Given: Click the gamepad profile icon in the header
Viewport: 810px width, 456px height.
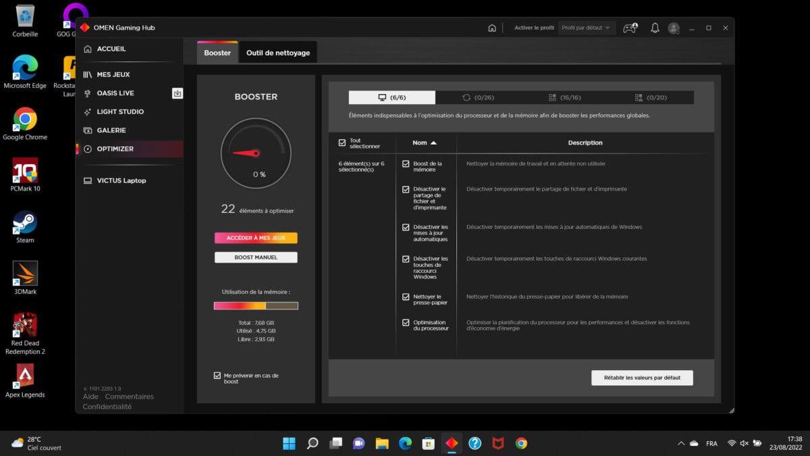Looking at the screenshot, I should tap(630, 28).
